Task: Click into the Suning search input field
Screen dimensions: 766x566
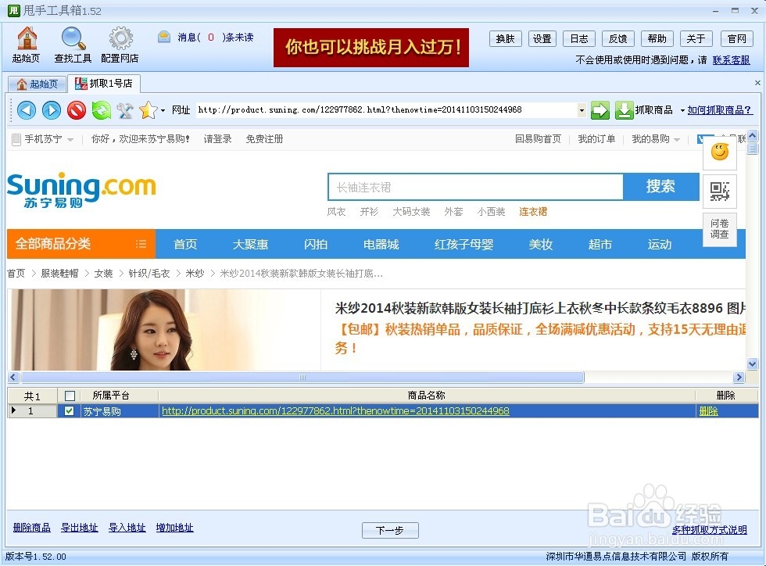Action: tap(475, 187)
